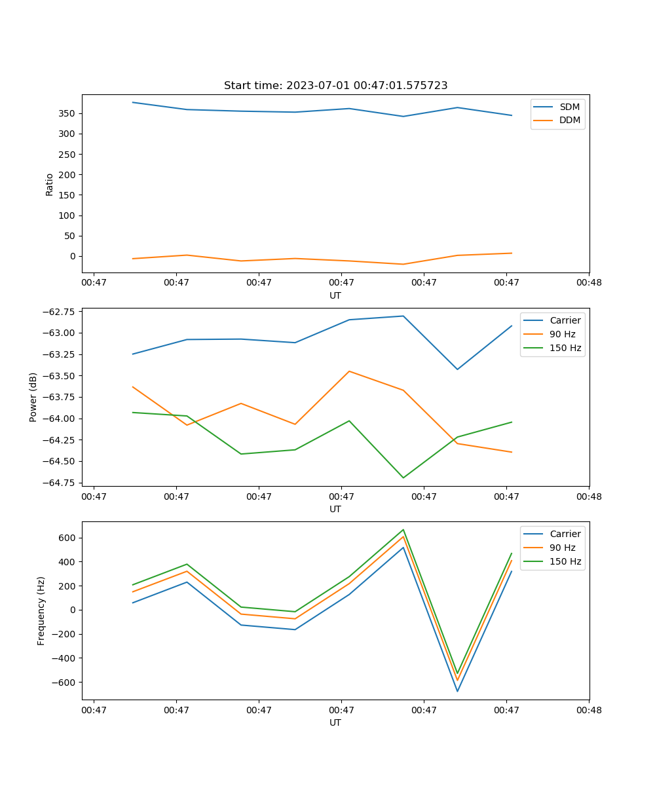Click the UT label under Frequency plot
655x786 pixels.
[335, 722]
